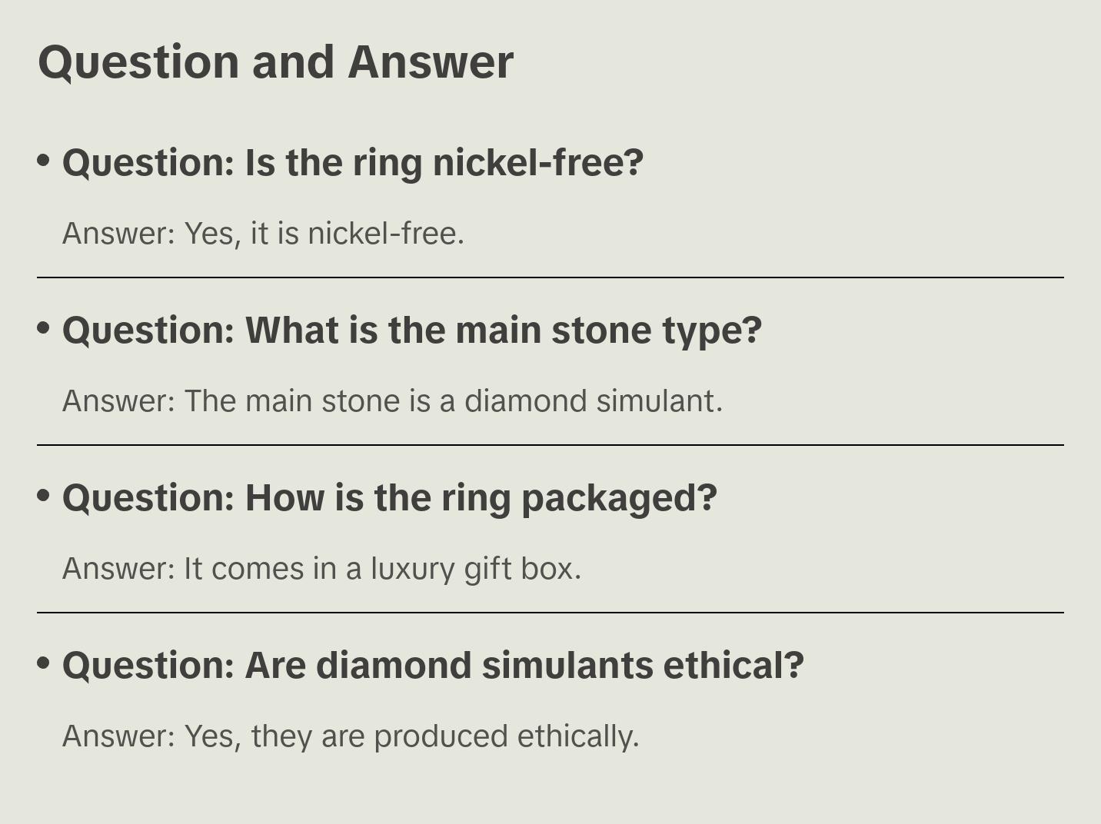Viewport: 1101px width, 824px height.
Task: Click the words "produced ethically" in the answer
Action: tap(505, 736)
